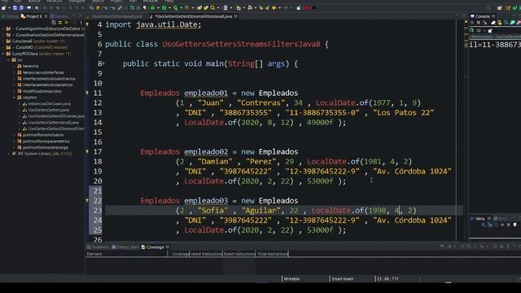Screen dimensions: 521x293
Task: Launch Debug with the green bug icon
Action: 152,8
